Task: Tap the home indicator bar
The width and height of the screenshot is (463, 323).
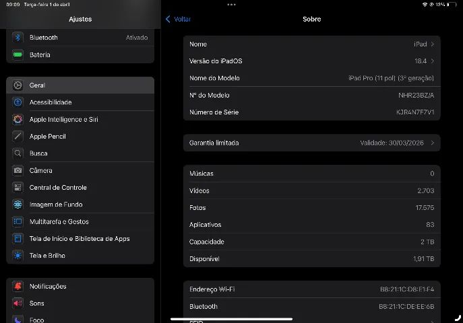Action: (232, 319)
